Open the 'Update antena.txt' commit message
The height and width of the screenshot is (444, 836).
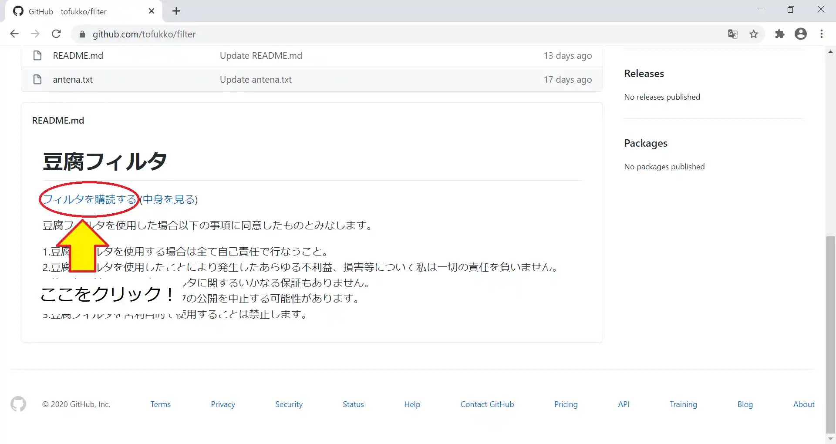[x=256, y=80]
